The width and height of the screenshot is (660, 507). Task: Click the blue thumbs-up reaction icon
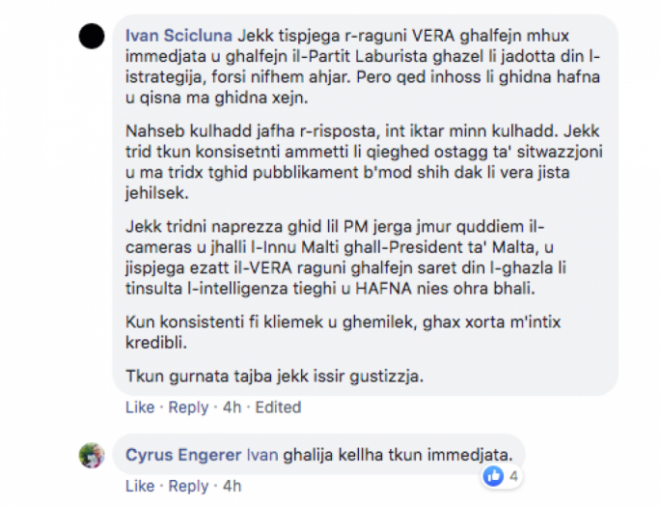[x=493, y=475]
